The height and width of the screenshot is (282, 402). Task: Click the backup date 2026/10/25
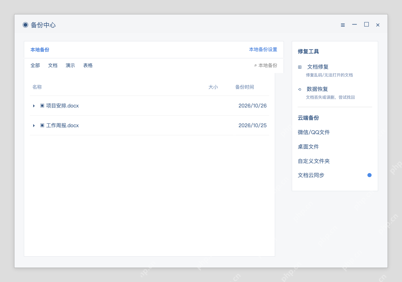tap(253, 126)
